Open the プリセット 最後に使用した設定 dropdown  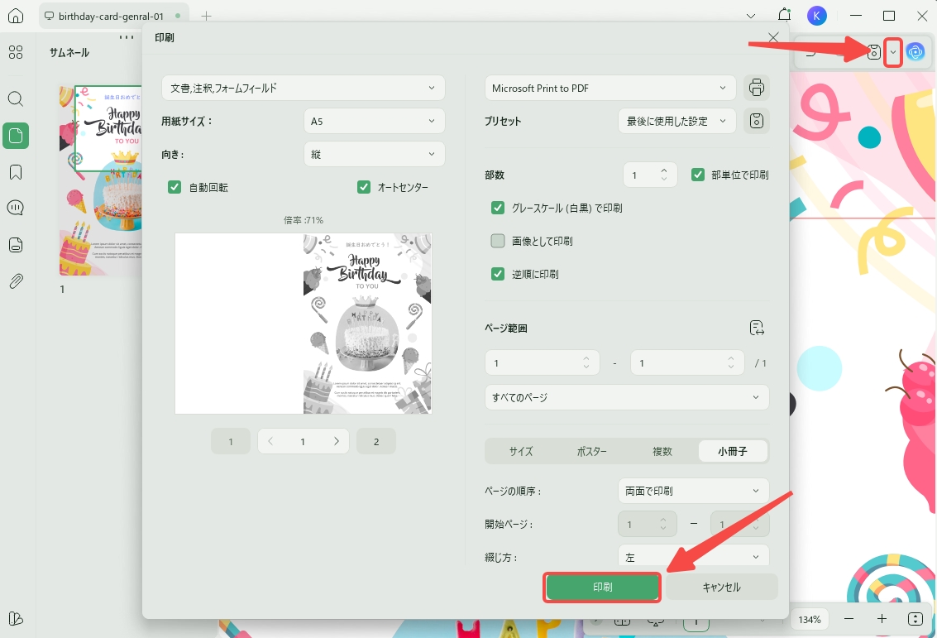[x=676, y=121]
